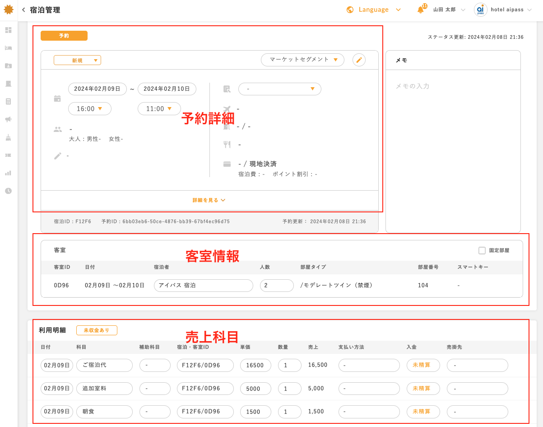Click 未精算 for 朝食 row
This screenshot has height=427, width=543.
point(423,412)
